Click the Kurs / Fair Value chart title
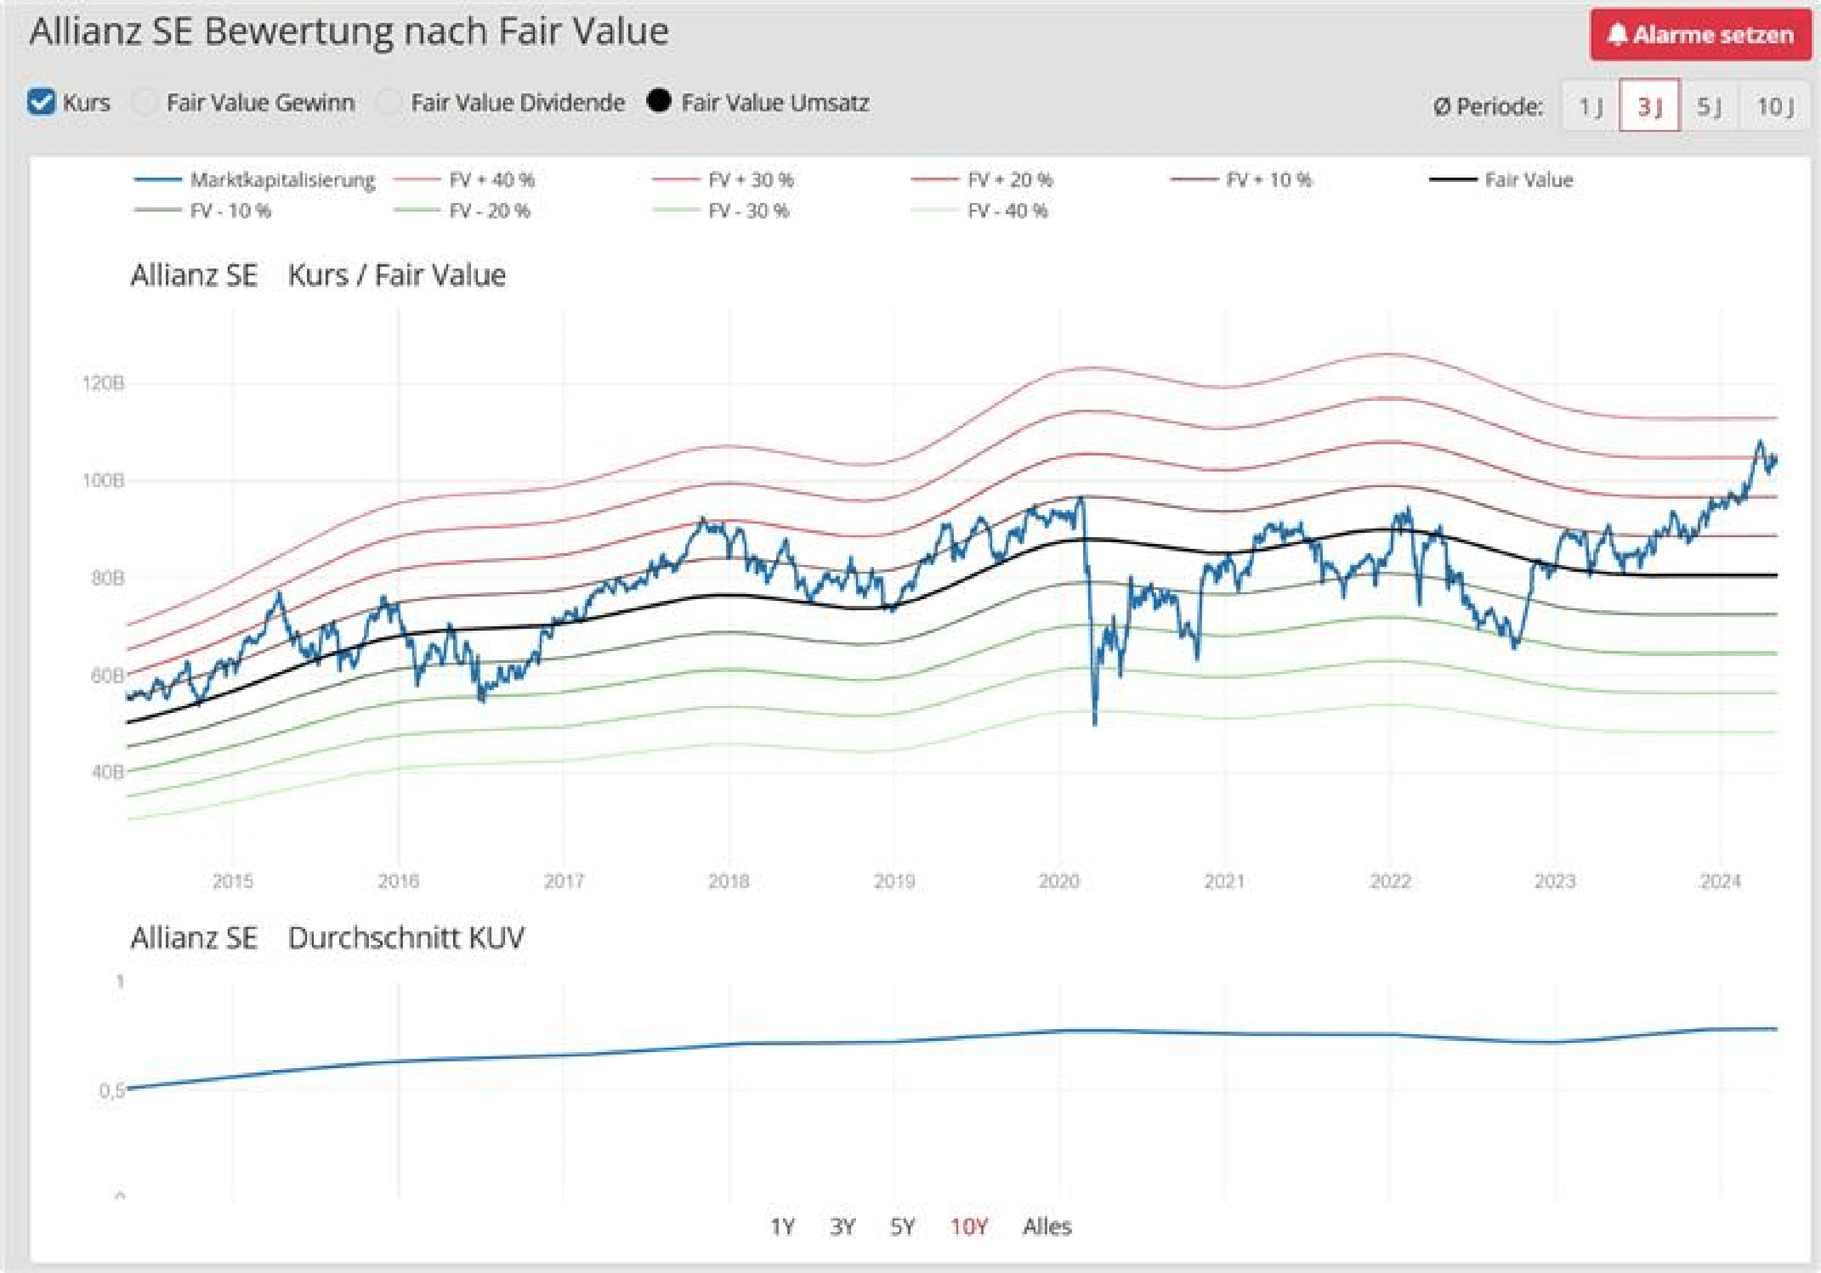Screen dimensions: 1821x1273 [x=397, y=275]
